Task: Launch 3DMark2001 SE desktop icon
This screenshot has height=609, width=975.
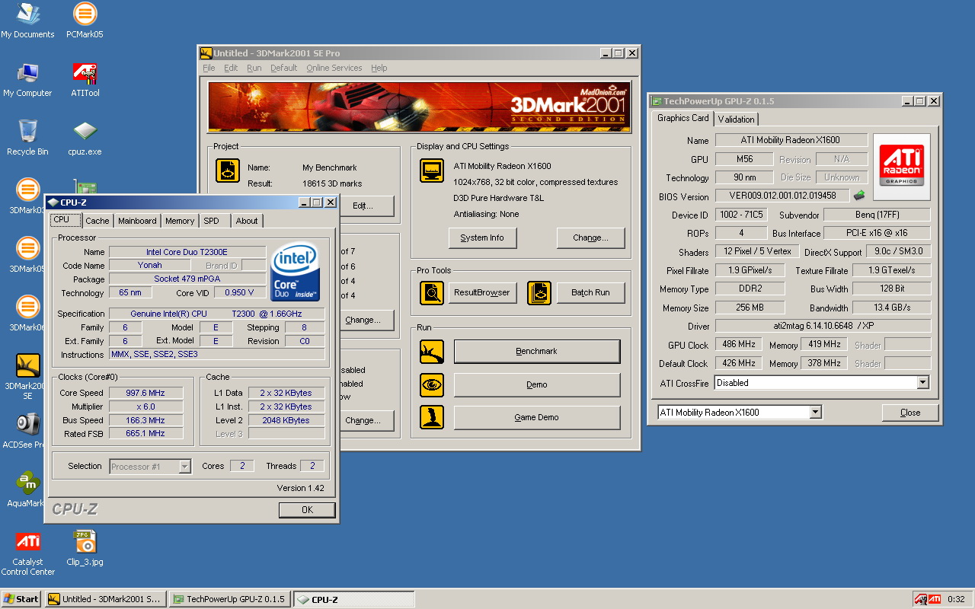Action: [x=27, y=377]
